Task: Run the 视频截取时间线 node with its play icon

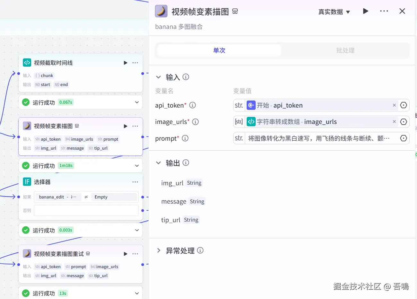Action: click(125, 63)
